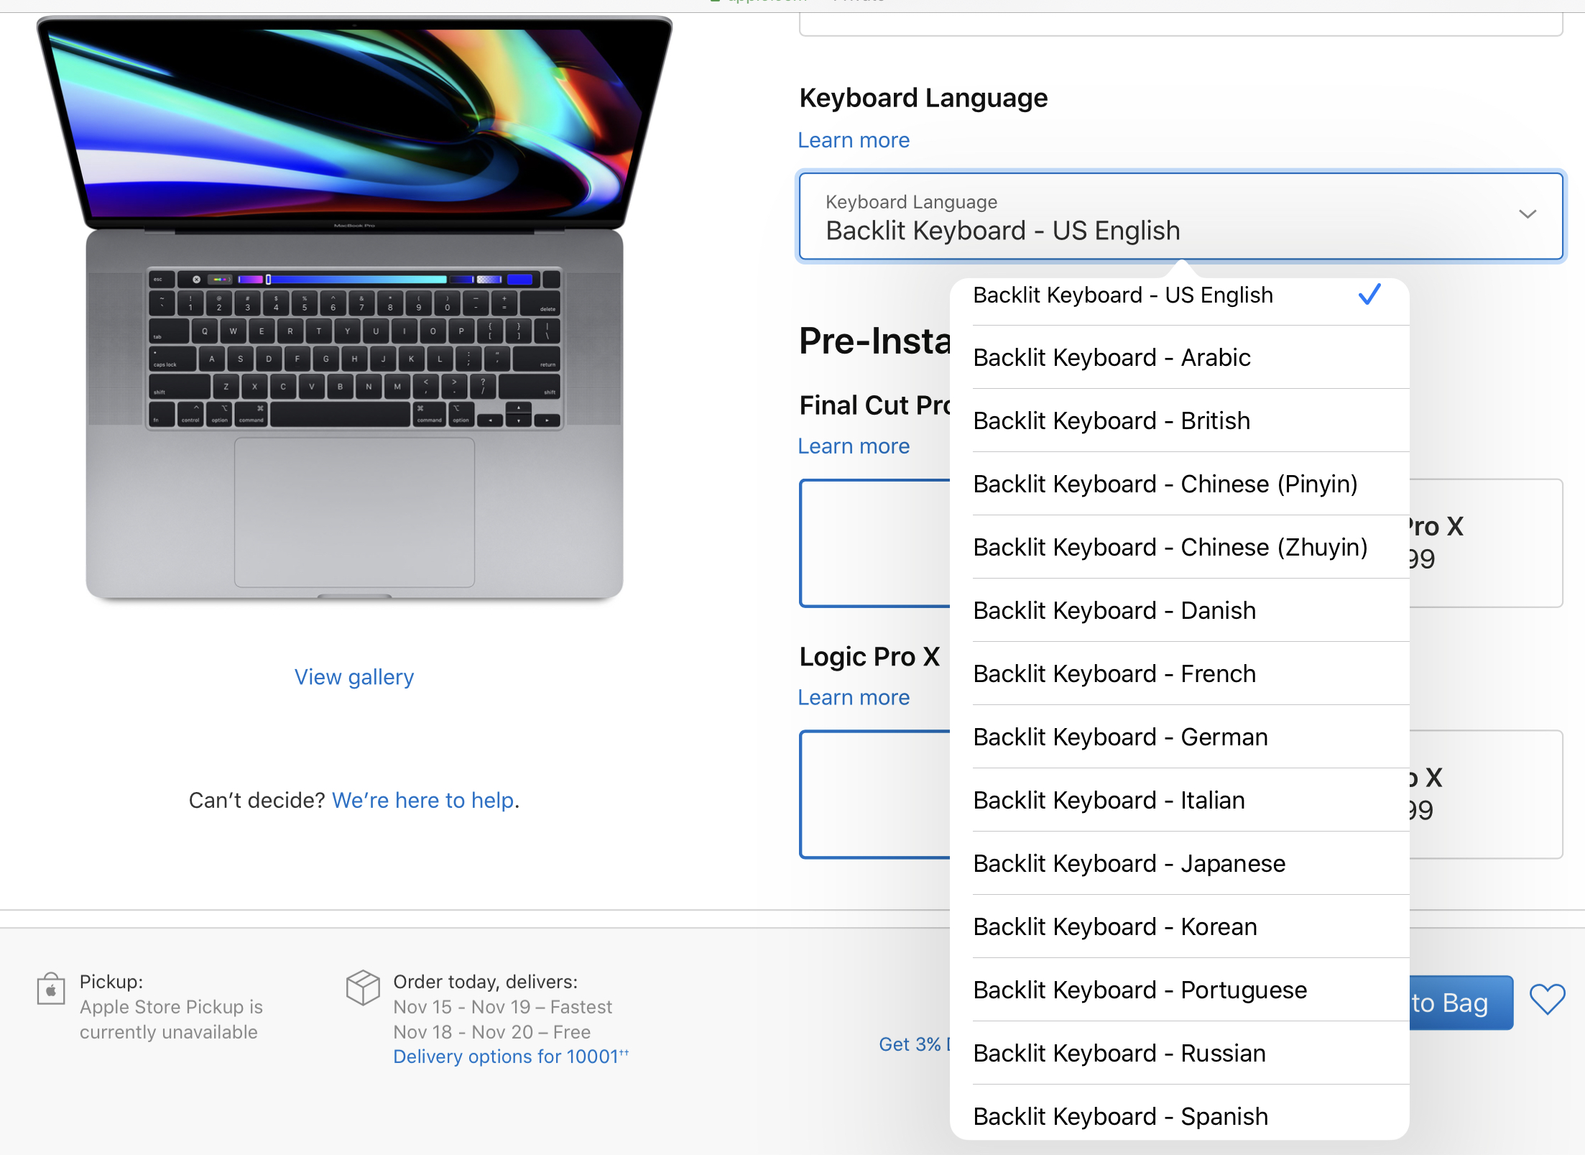Open Learn more under Logic Pro X
Image resolution: width=1585 pixels, height=1155 pixels.
[x=854, y=697]
